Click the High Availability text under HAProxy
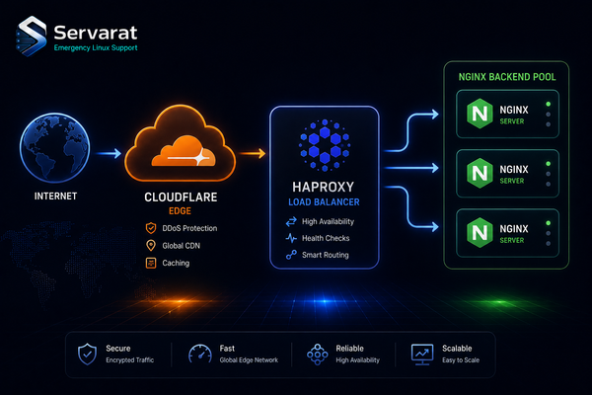 329,221
